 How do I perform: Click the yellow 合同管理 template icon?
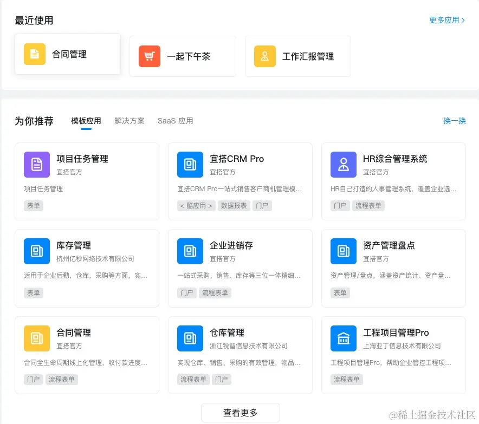(37, 338)
